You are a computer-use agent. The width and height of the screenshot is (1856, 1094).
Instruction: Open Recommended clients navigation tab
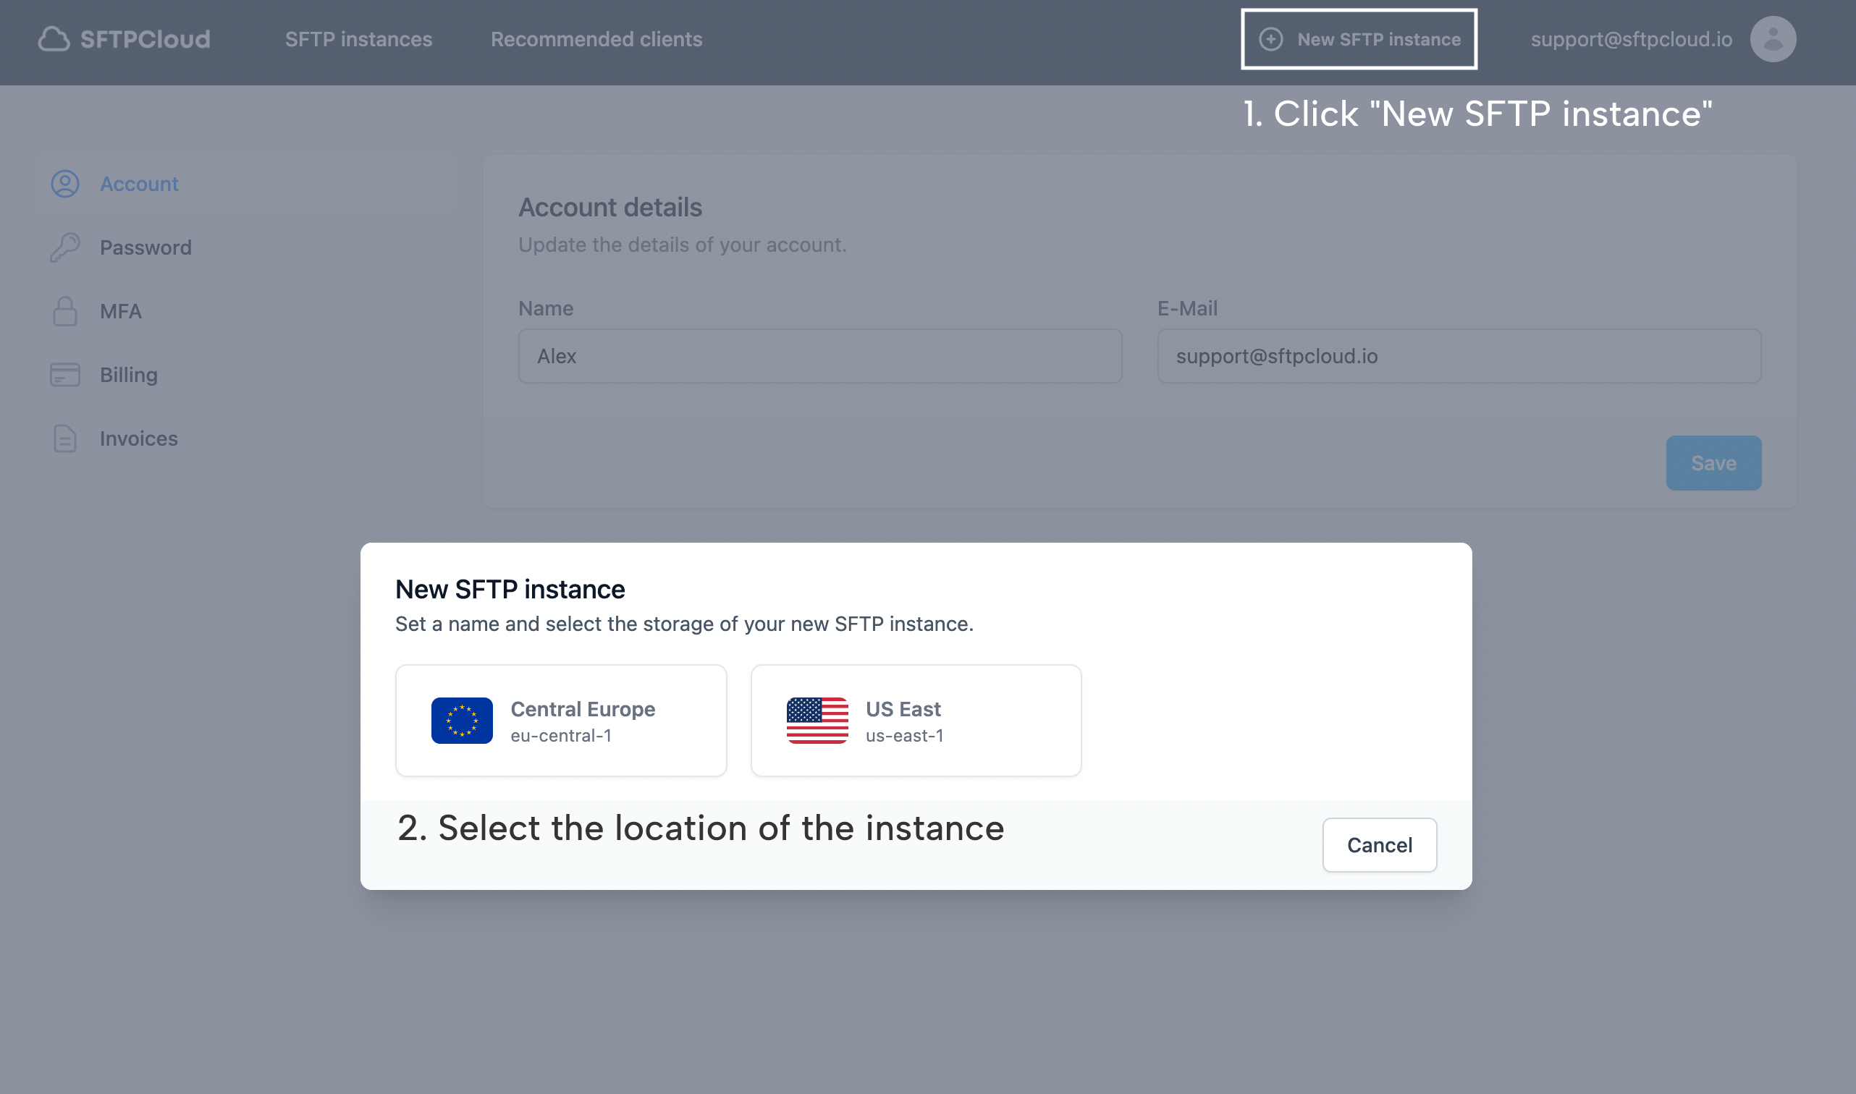(x=595, y=39)
